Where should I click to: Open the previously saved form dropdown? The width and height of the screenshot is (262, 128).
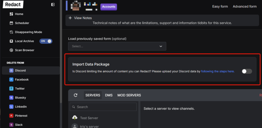click(x=117, y=46)
